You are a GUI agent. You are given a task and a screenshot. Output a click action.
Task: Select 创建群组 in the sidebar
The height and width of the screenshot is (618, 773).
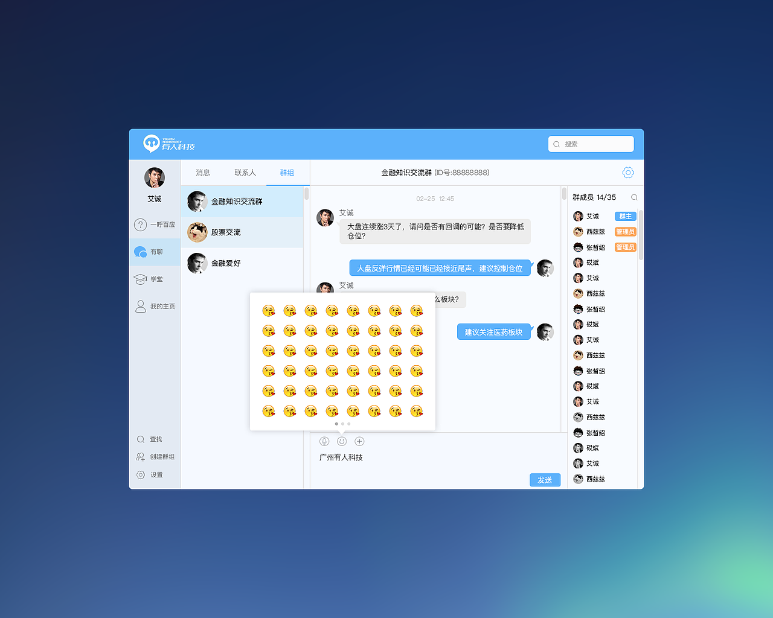click(155, 457)
